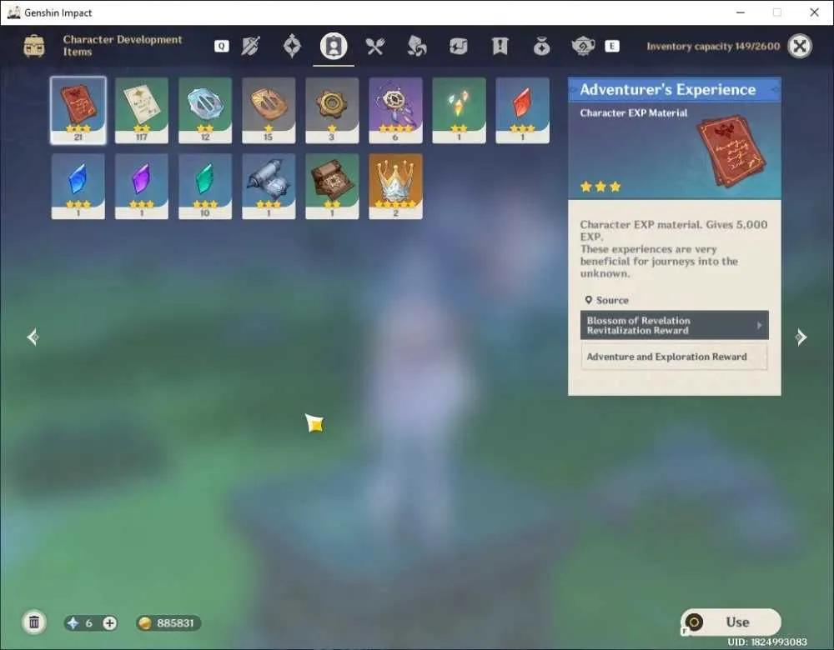Image resolution: width=834 pixels, height=650 pixels.
Task: Add more Primogems with plus icon
Action: coord(109,622)
